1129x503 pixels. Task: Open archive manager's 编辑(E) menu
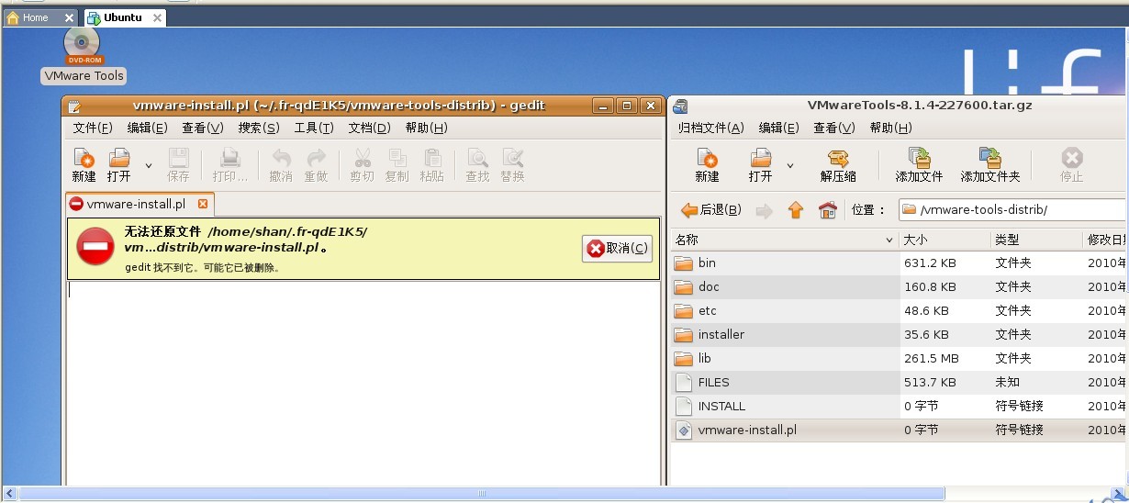(x=779, y=128)
